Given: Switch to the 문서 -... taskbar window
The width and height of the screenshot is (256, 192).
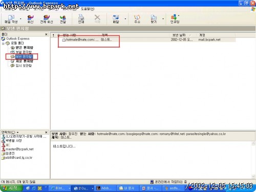Looking at the screenshot, I should [x=151, y=188].
